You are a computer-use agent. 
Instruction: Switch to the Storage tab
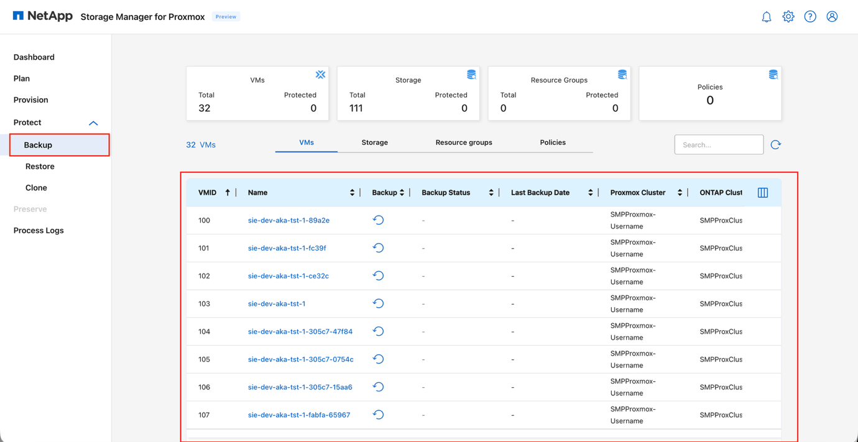(374, 142)
